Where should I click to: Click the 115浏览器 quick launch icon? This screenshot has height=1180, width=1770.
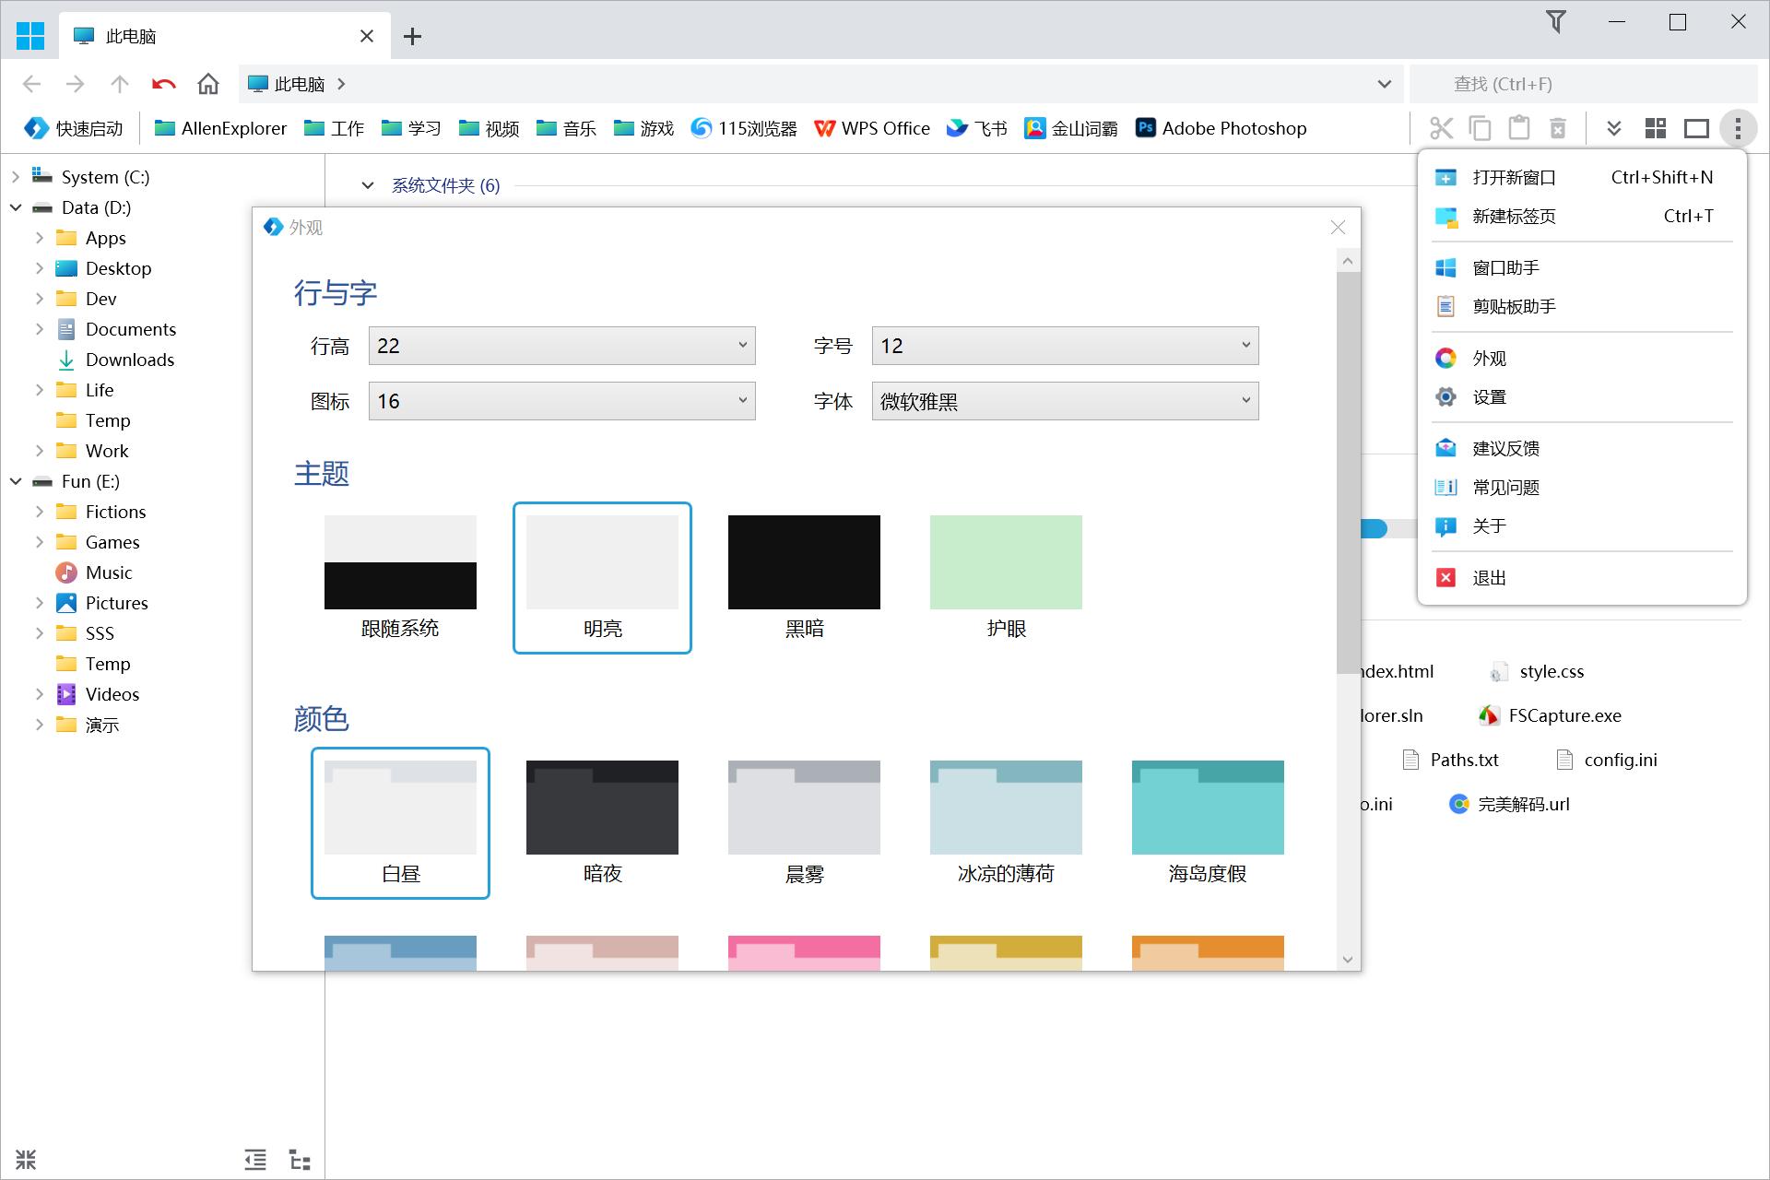tap(743, 128)
